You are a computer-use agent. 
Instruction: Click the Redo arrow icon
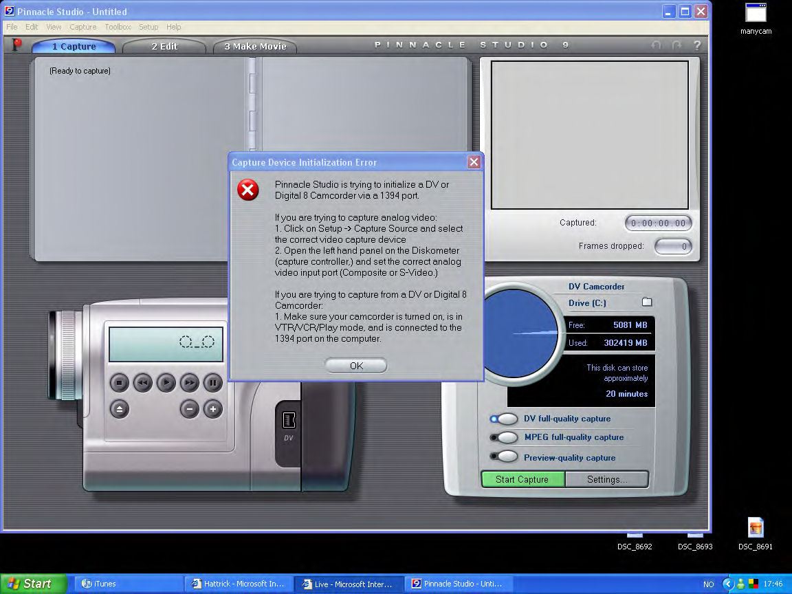[x=676, y=45]
